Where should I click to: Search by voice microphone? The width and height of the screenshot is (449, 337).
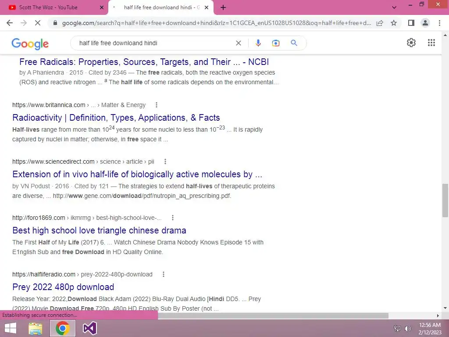(258, 43)
